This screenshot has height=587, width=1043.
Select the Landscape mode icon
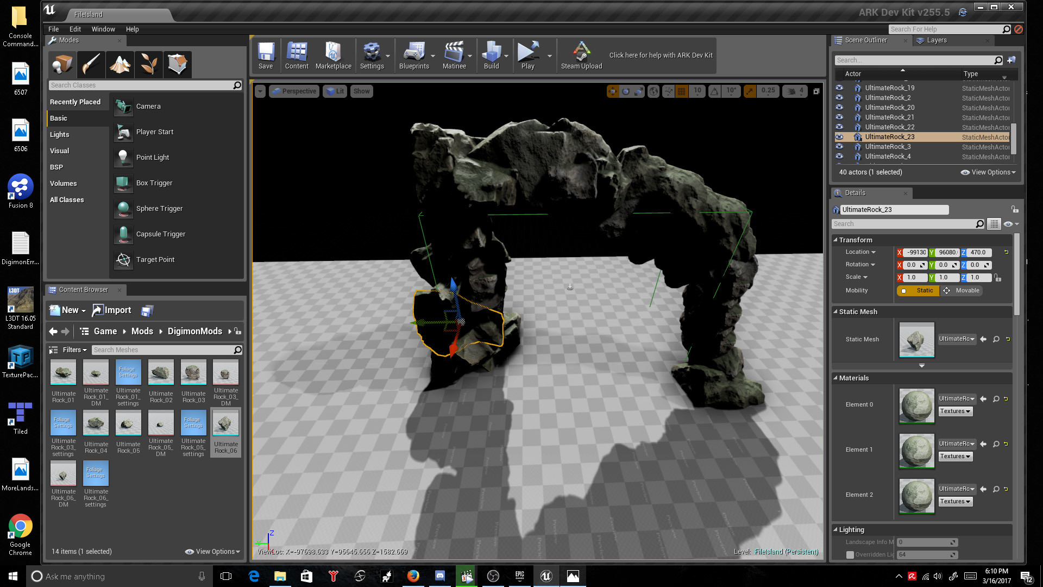120,64
